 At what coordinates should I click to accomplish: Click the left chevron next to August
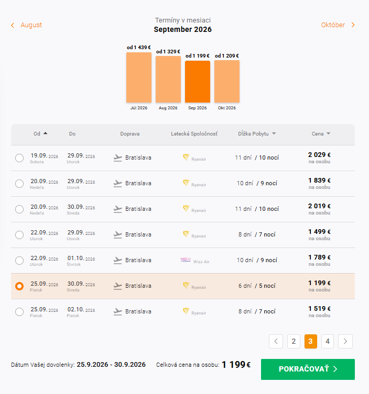click(13, 25)
